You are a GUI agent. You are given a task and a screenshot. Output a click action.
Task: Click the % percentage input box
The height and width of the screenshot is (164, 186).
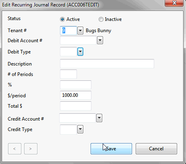[76, 85]
